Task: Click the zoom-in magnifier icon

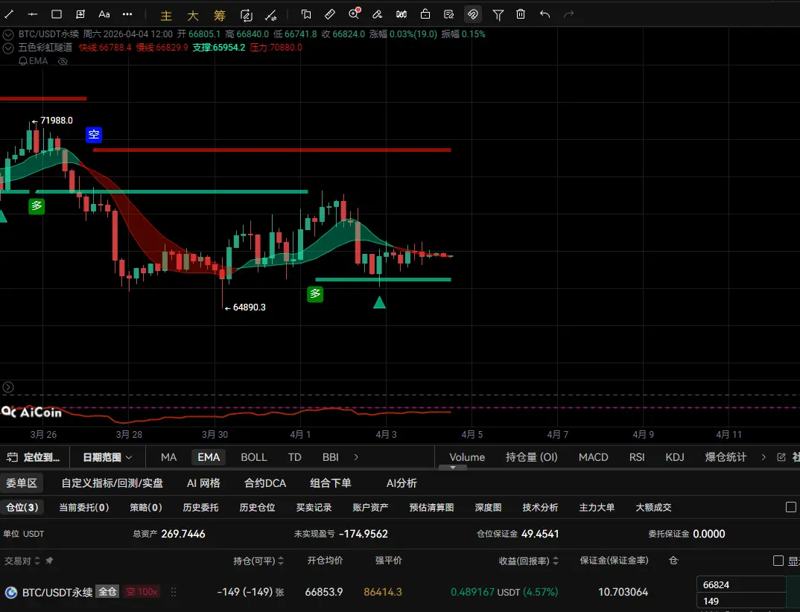Action: 354,13
